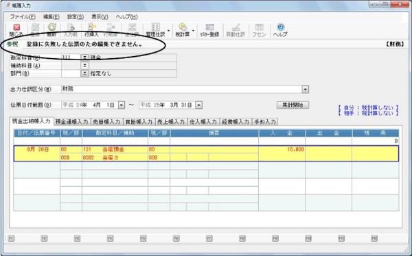Expand the 管理仕訳 dropdown arrow
412x256 pixels.
(x=168, y=30)
